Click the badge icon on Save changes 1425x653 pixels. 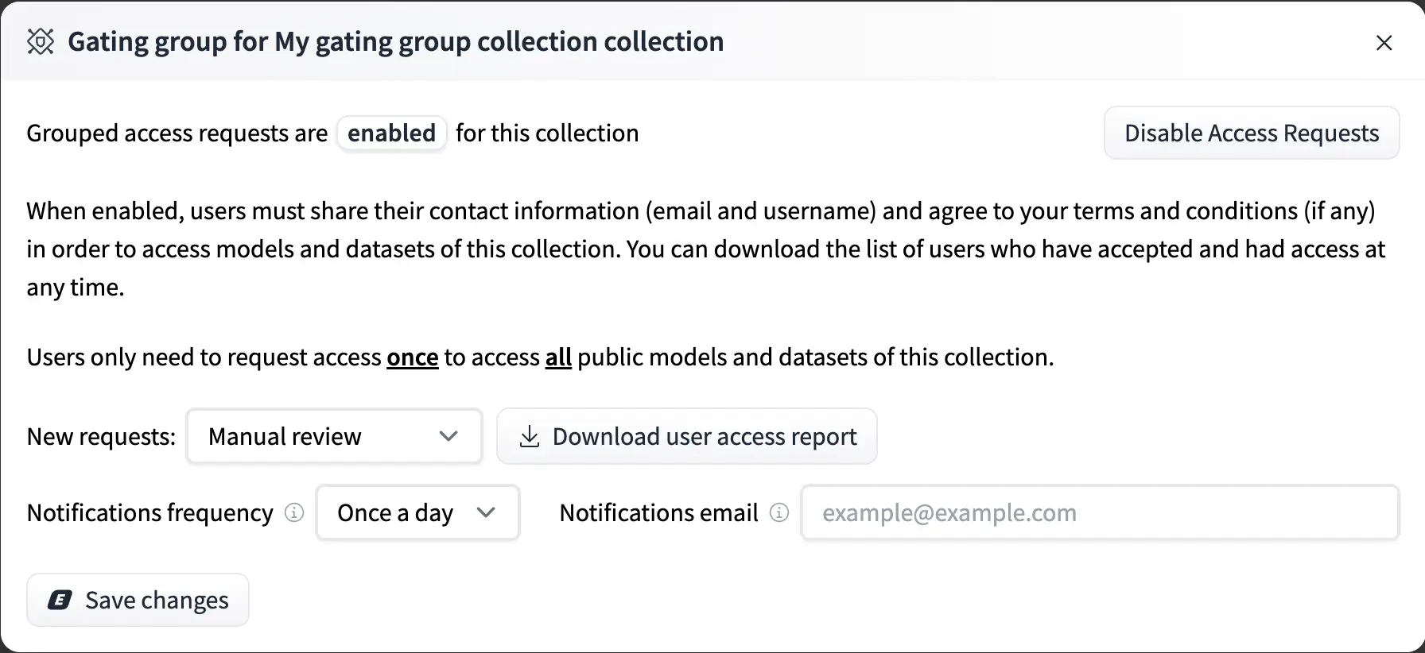[60, 600]
